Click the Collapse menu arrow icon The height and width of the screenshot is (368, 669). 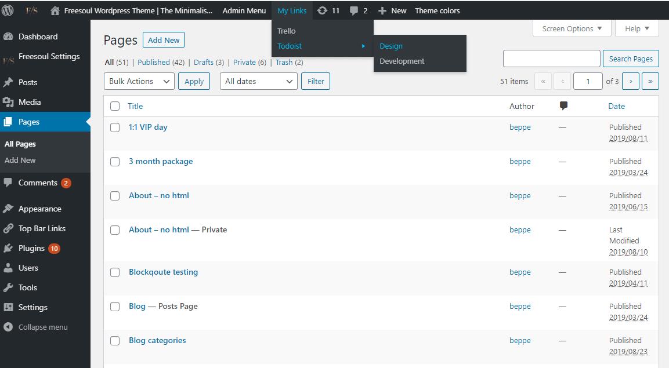[8, 327]
